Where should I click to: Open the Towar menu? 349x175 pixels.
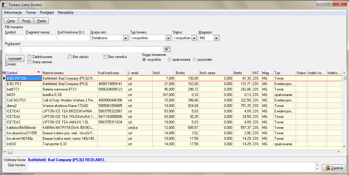click(31, 12)
